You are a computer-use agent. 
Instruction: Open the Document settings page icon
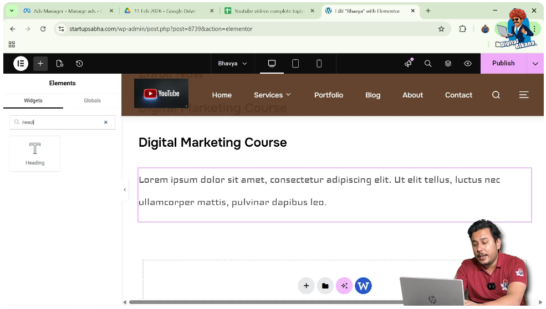(60, 64)
